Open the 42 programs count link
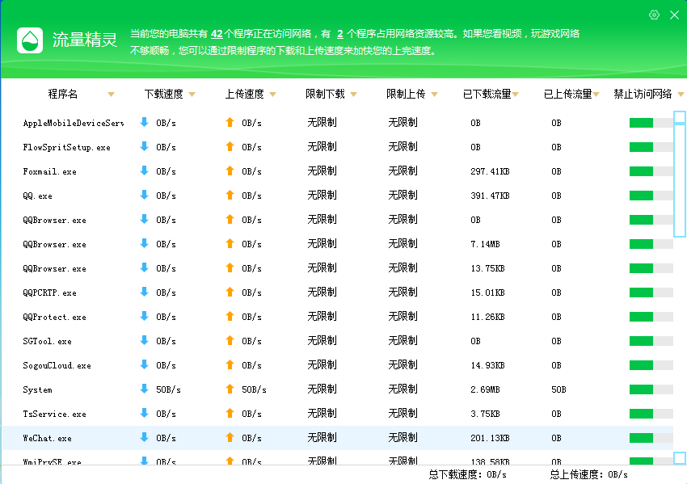The height and width of the screenshot is (484, 687). pos(217,34)
